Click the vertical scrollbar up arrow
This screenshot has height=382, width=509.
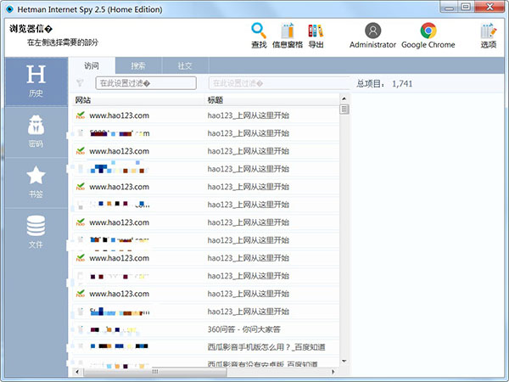[344, 98]
